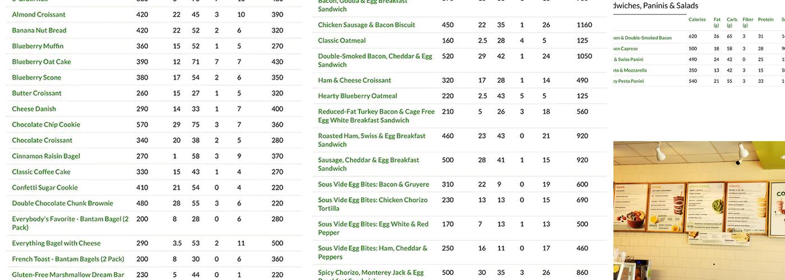
Task: Open the smoothie shop menu board photo
Action: [x=699, y=211]
